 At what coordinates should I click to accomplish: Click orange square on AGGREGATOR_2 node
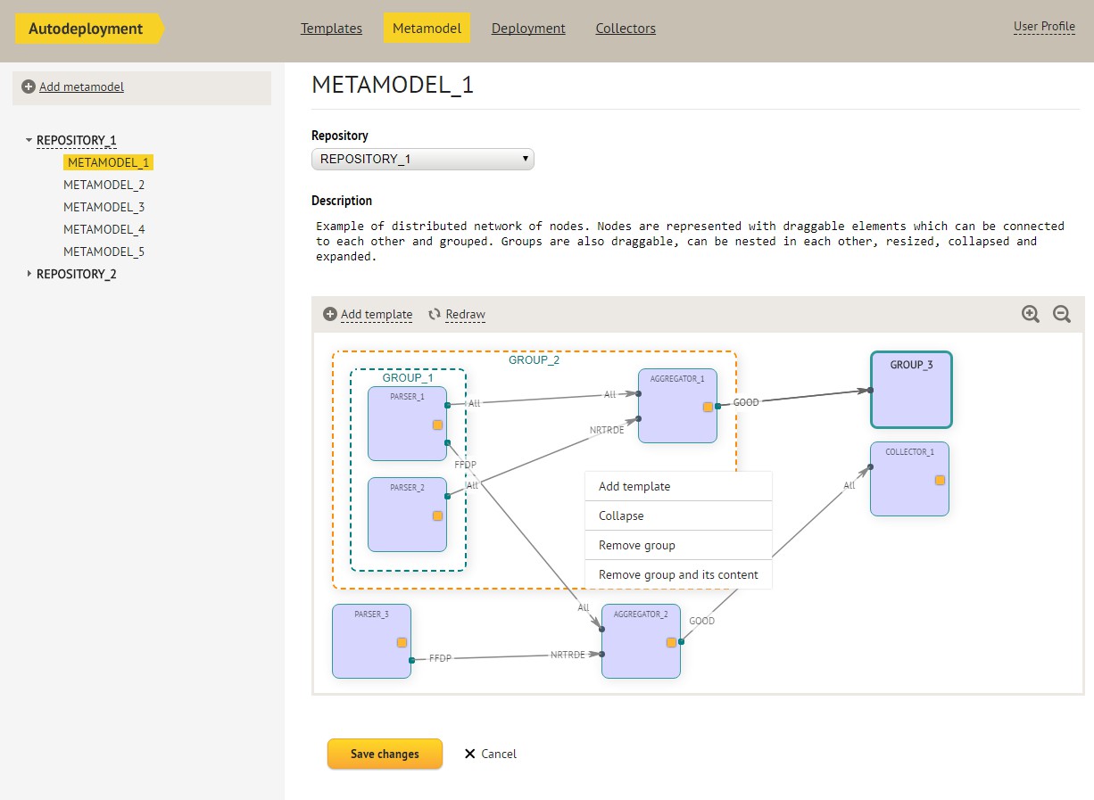(671, 642)
